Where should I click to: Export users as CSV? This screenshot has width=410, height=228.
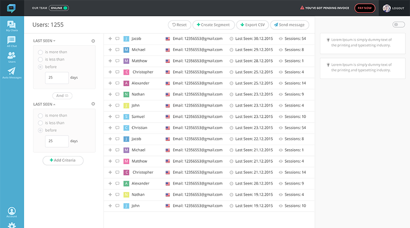(x=252, y=25)
